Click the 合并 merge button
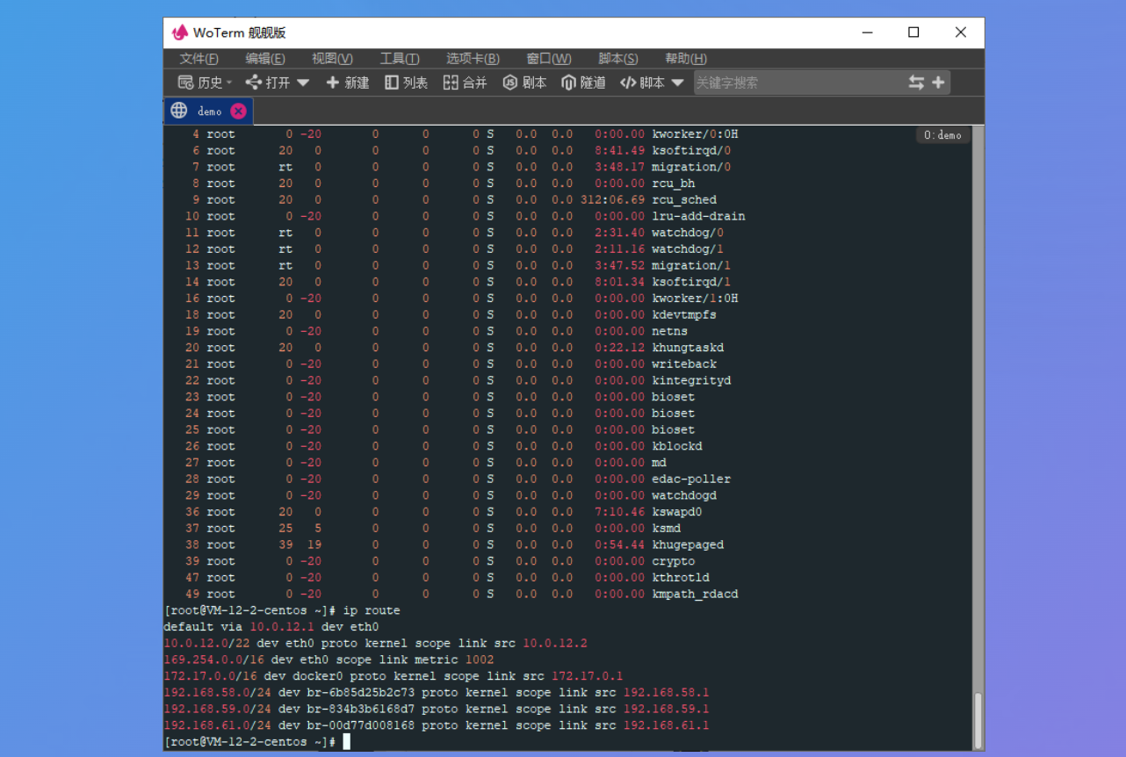This screenshot has width=1126, height=757. tap(465, 83)
